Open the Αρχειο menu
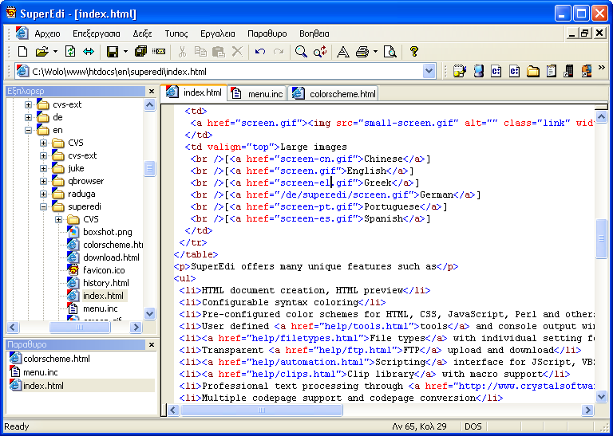The image size is (613, 436). (47, 33)
